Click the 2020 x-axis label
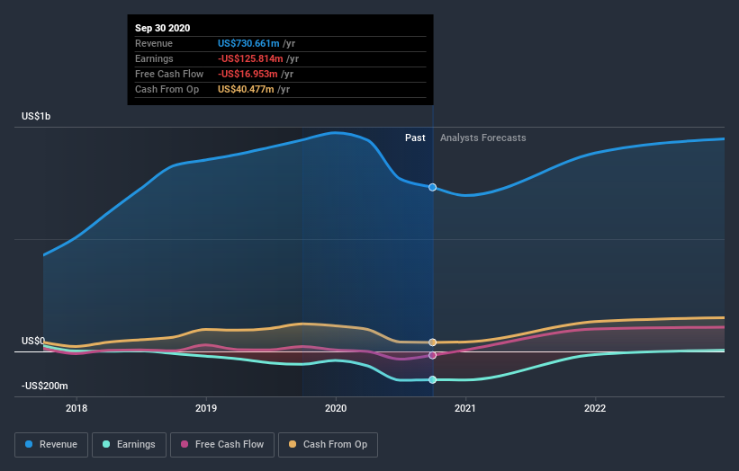 [x=336, y=408]
